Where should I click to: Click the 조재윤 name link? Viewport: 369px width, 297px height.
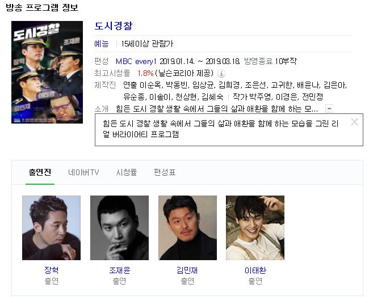[x=120, y=270]
